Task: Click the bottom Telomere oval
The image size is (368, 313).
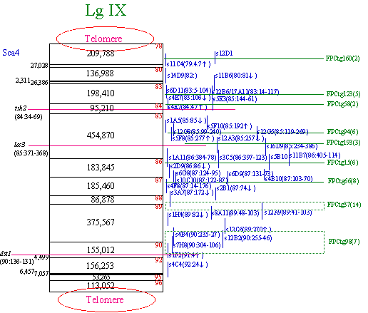Action: point(106,299)
